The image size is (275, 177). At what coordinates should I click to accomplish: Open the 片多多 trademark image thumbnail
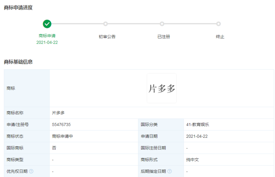point(162,88)
